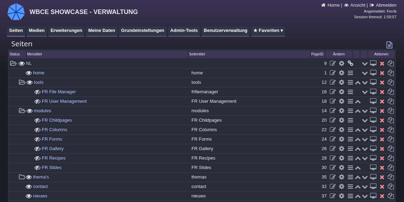Toggle visibility eye of NL page
The width and height of the screenshot is (404, 202).
tap(22, 63)
